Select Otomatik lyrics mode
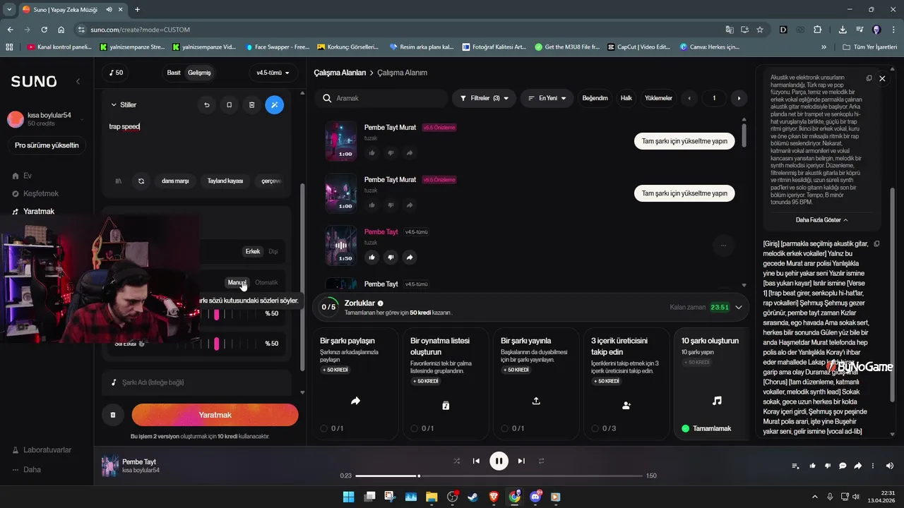Image resolution: width=904 pixels, height=508 pixels. [267, 282]
